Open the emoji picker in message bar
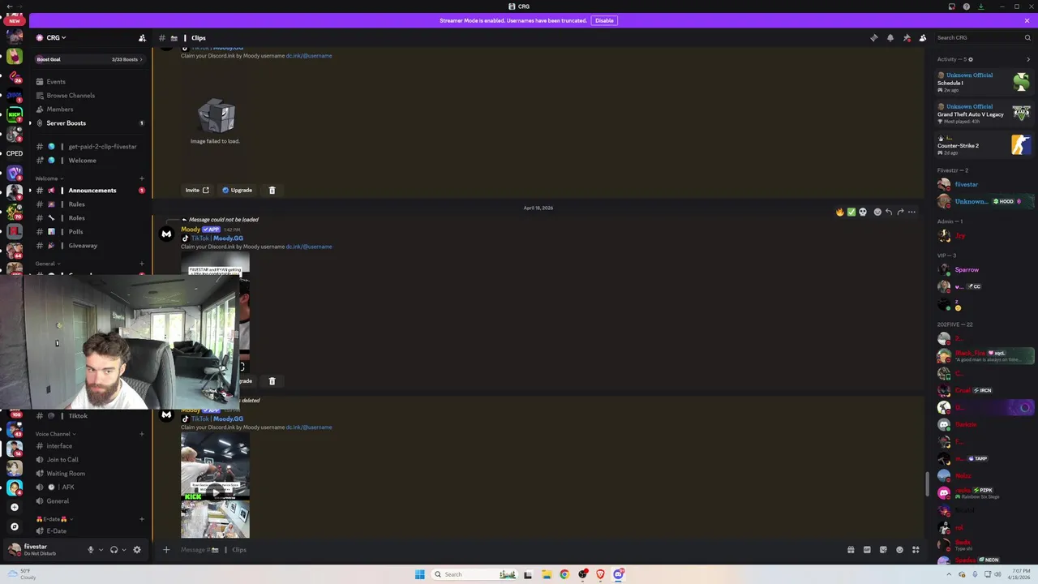This screenshot has height=584, width=1038. (899, 550)
